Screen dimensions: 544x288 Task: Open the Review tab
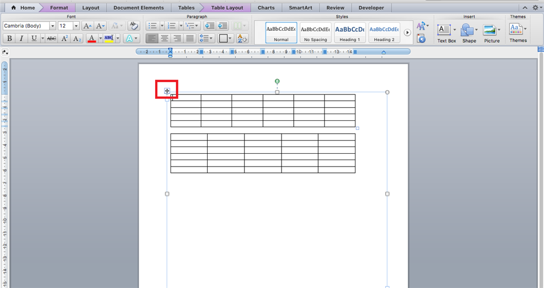click(335, 7)
